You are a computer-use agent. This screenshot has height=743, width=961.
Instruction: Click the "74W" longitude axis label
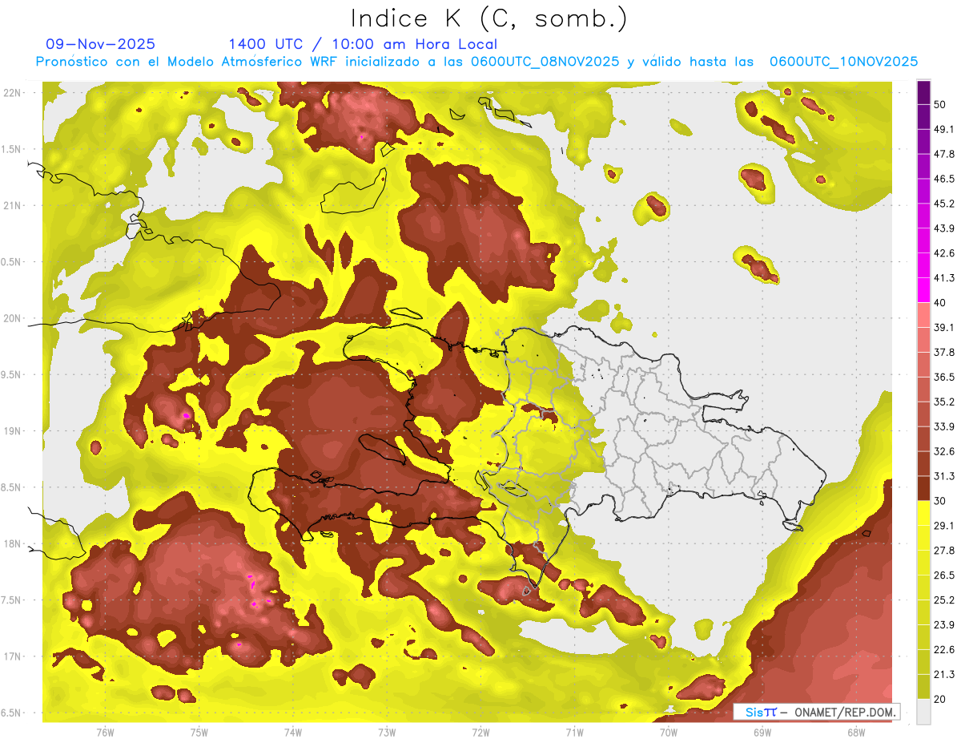pyautogui.click(x=293, y=733)
